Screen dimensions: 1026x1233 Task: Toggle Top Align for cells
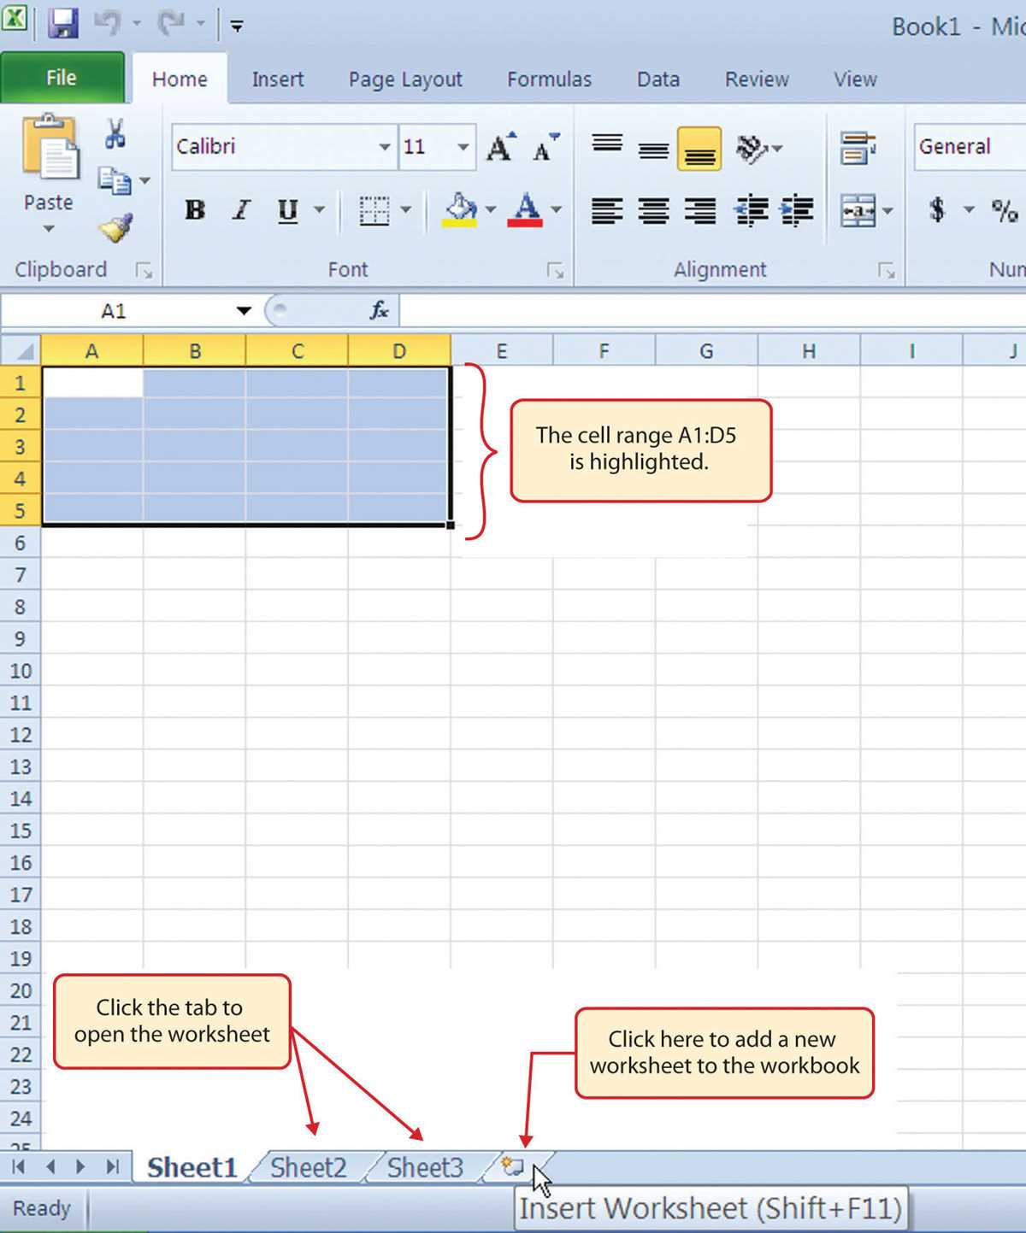tap(607, 144)
